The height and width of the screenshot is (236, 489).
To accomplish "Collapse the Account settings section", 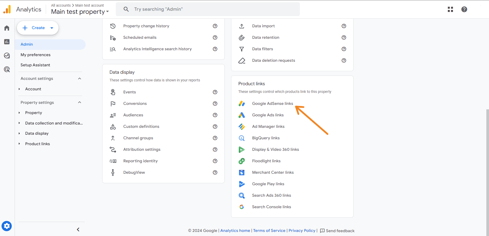I will coord(79,79).
